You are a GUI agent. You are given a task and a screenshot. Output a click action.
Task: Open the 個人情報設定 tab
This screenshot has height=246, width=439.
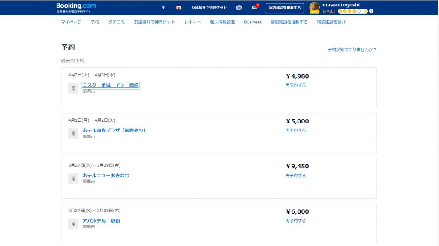click(223, 22)
